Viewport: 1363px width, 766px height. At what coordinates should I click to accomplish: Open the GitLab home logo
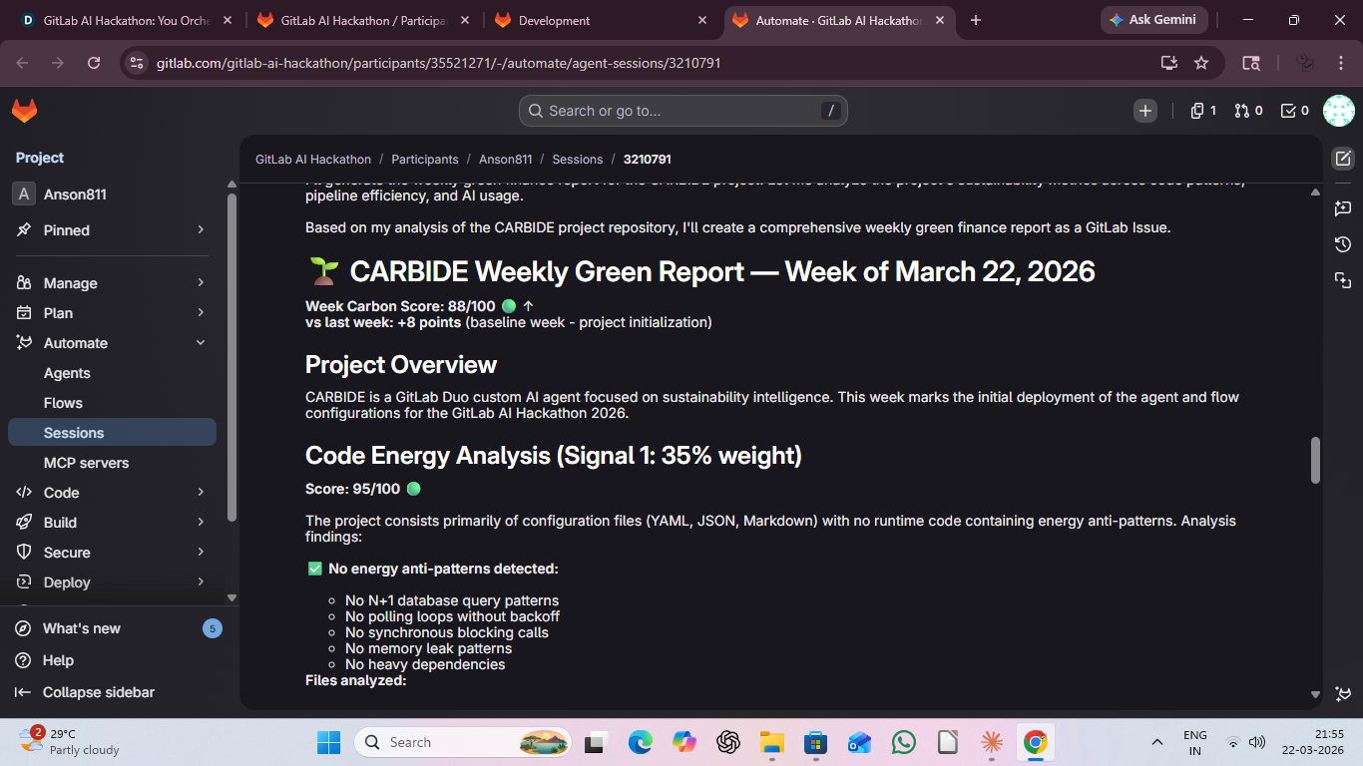tap(24, 111)
